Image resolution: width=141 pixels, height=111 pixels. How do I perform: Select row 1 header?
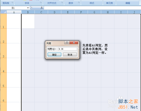coord(3,21)
